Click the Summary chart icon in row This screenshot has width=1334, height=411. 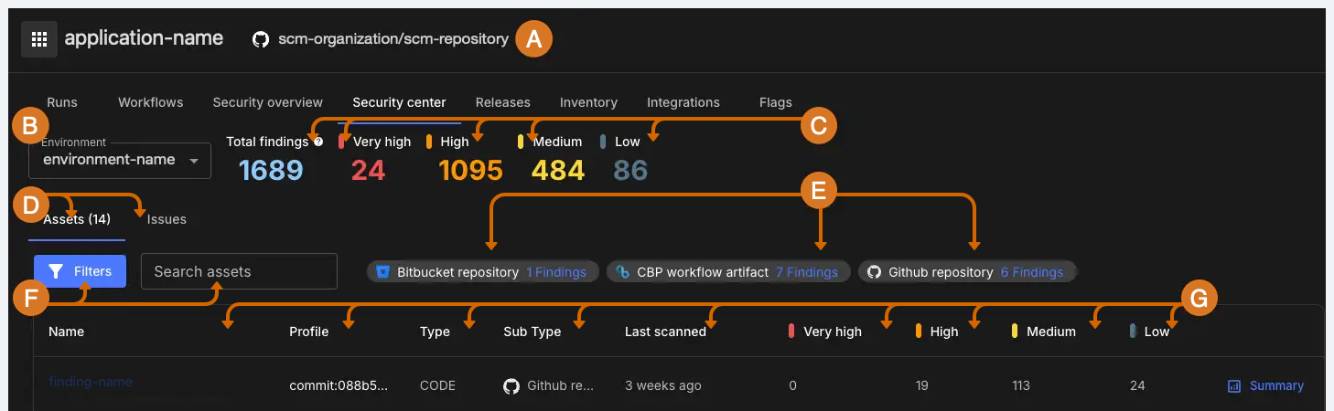1233,386
